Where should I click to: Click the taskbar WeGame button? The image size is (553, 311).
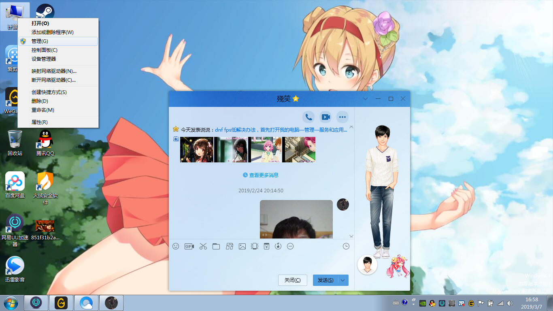[x=61, y=303]
